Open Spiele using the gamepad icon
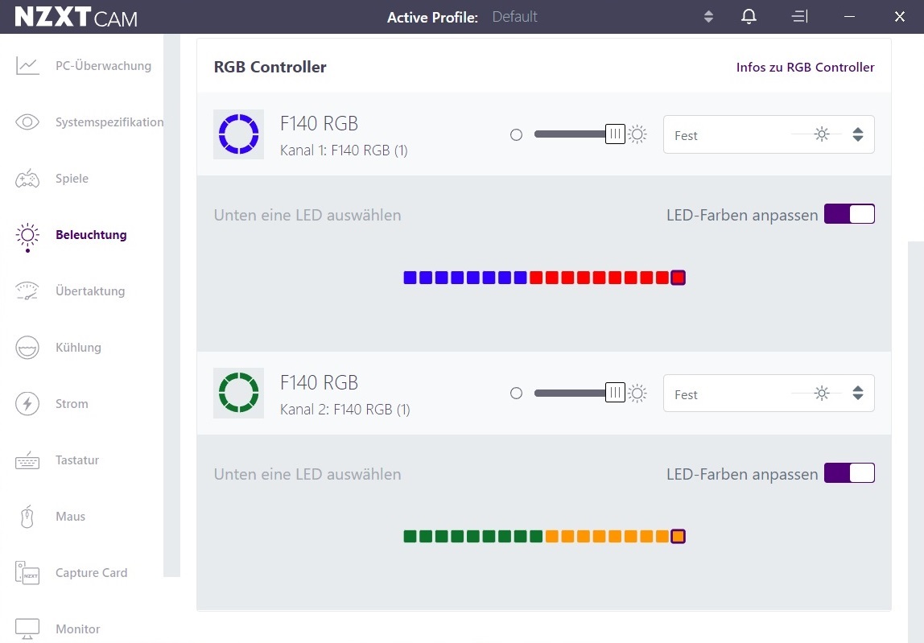Image resolution: width=924 pixels, height=643 pixels. (27, 179)
